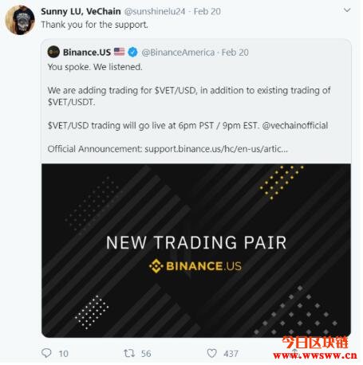
Task: Open the quoted tweet's Feb 20 date
Action: pyautogui.click(x=235, y=53)
